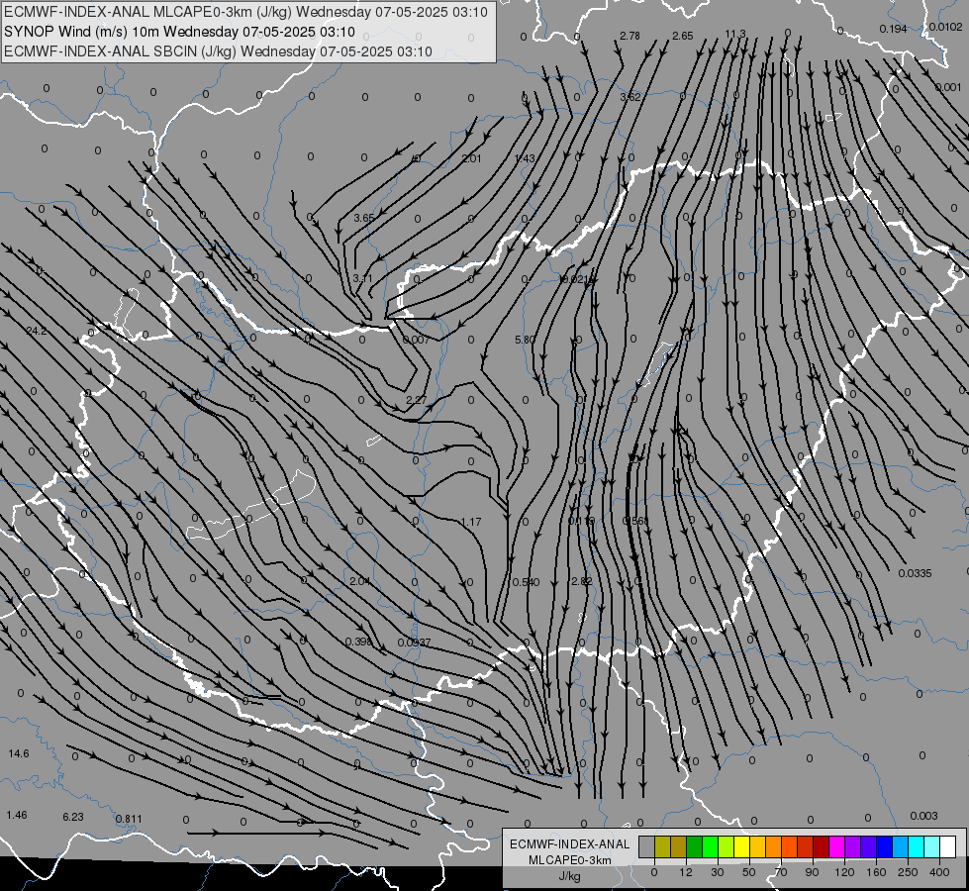969x891 pixels.
Task: Click the map value '2.01'
Action: [x=471, y=159]
